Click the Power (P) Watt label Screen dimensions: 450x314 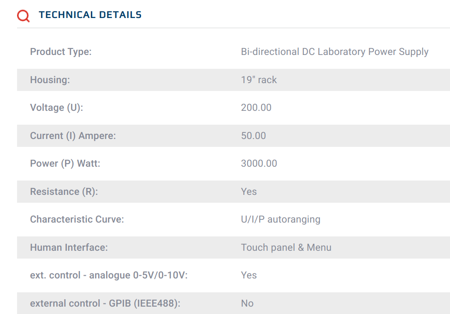(x=65, y=163)
